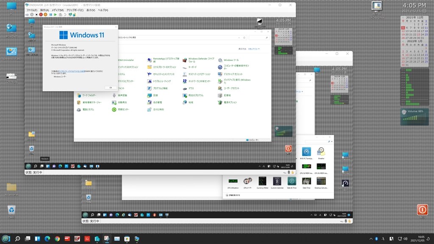The image size is (434, 244).
Task: Open Windows Defender ファイアウォール item
Action: [201, 60]
